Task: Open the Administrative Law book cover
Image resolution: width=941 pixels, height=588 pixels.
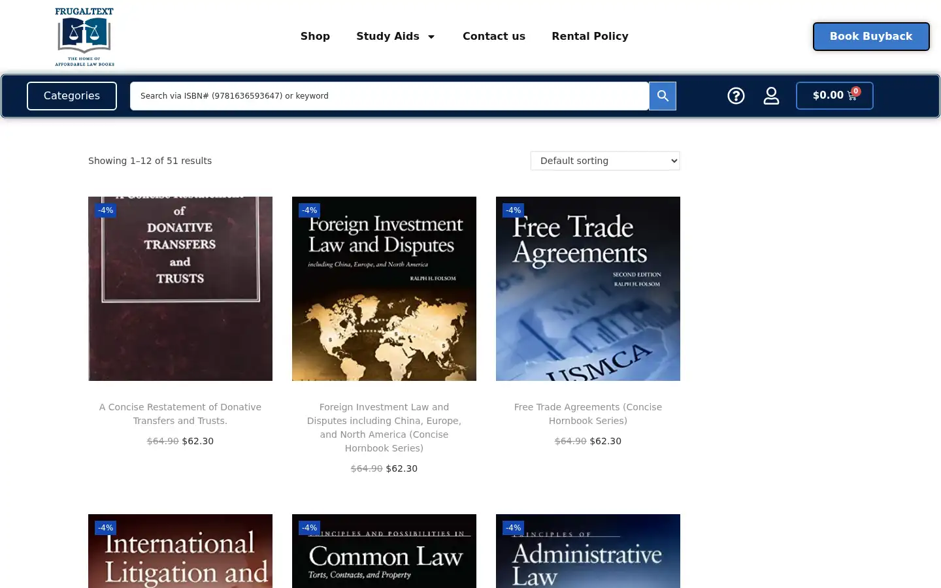Action: tap(588, 551)
